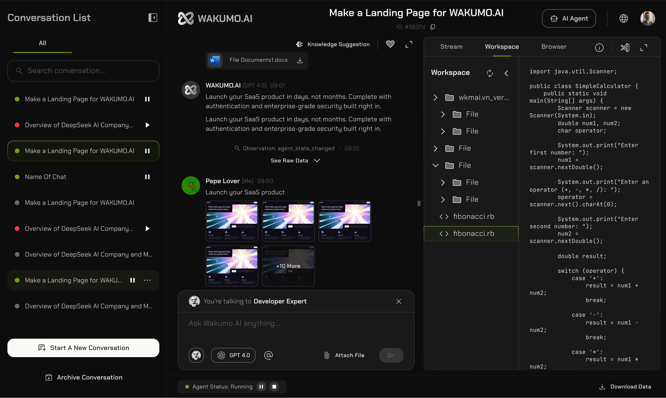Switch to the Browser tab
The width and height of the screenshot is (666, 398).
(554, 47)
